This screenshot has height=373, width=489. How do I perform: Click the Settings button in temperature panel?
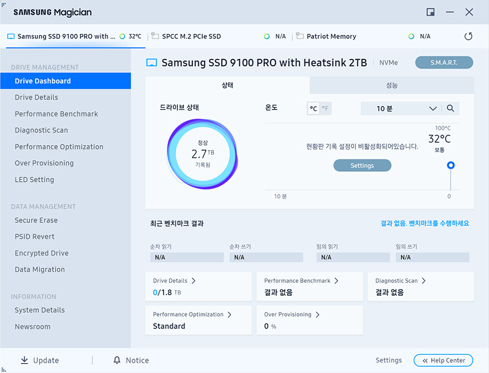click(362, 165)
